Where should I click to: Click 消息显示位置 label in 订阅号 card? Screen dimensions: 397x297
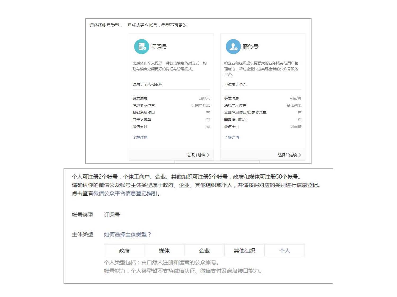pos(144,105)
